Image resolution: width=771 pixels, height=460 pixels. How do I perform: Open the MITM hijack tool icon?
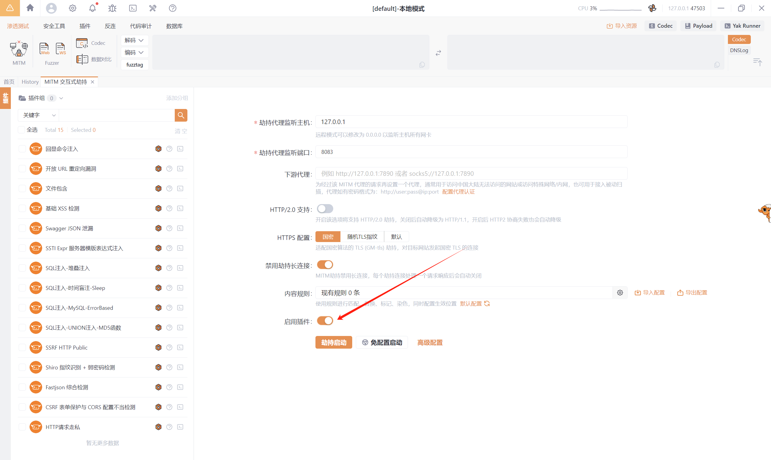pyautogui.click(x=19, y=49)
